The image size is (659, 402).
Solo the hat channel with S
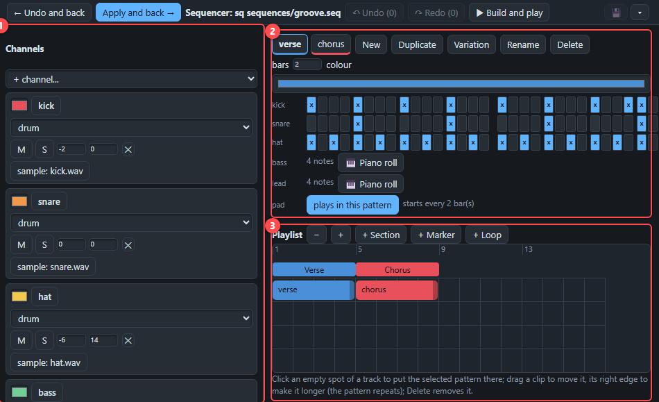tap(44, 341)
